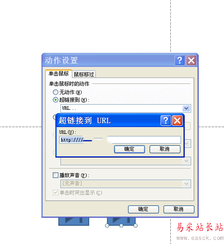The height and width of the screenshot is (244, 224).
Task: Click 确定 at bottom of 动作设置
Action: (143, 209)
